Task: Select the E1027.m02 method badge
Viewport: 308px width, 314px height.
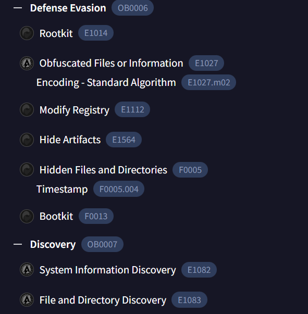Action: coord(208,82)
